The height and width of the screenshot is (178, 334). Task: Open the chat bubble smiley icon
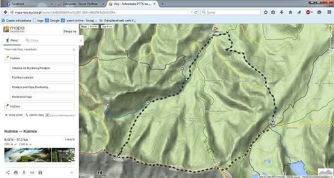tap(319, 12)
